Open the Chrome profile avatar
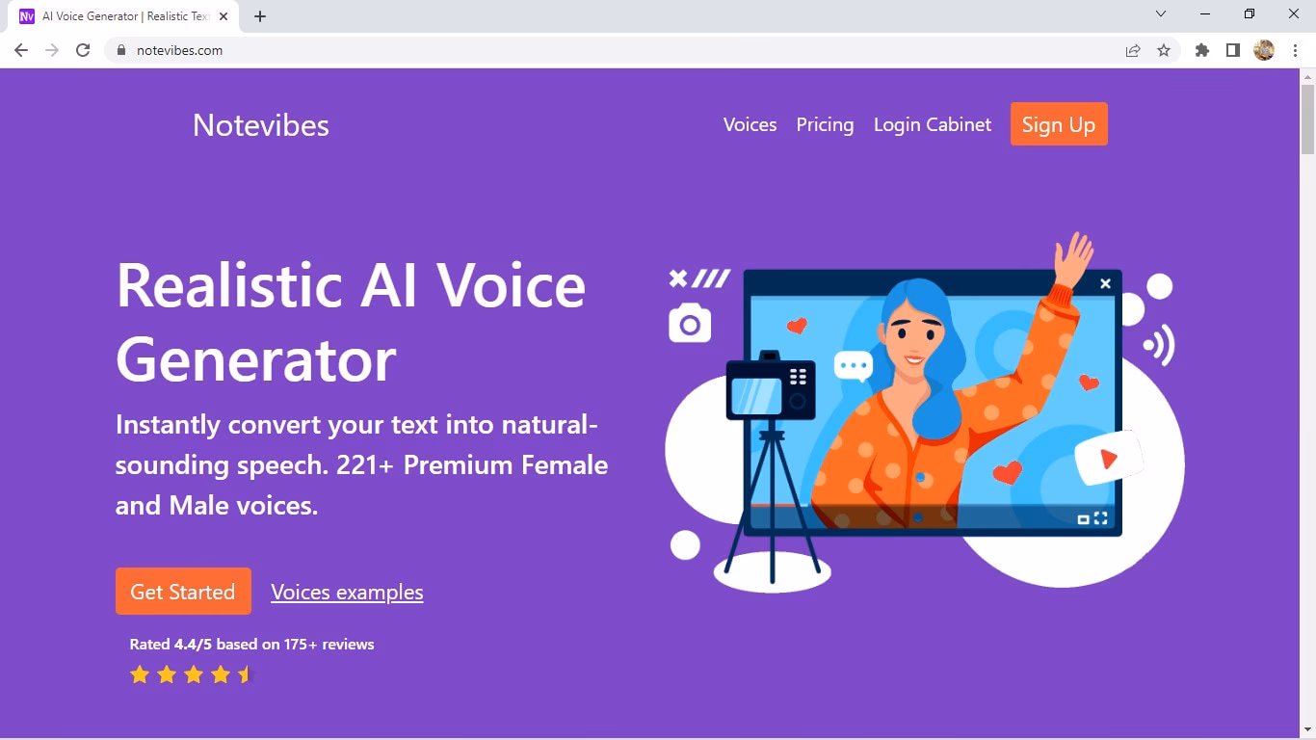1316x740 pixels. [1264, 50]
